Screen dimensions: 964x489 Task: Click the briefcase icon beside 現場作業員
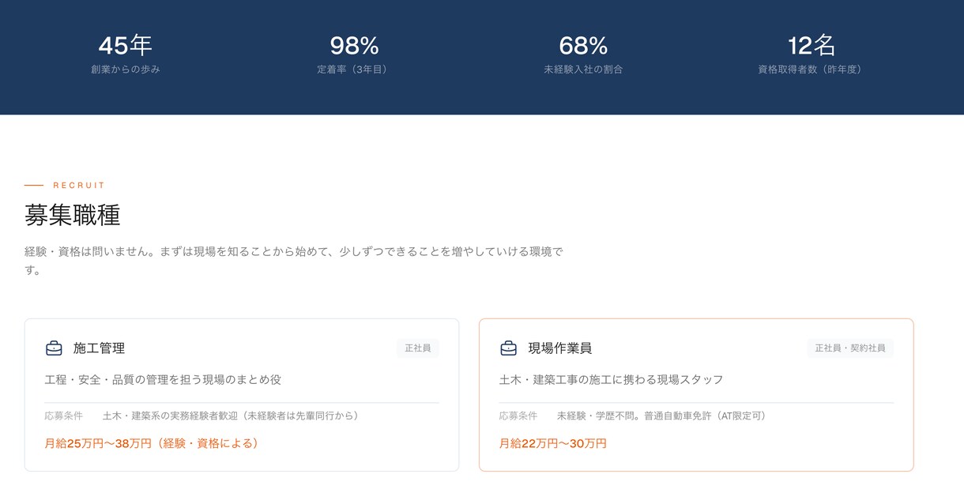[x=509, y=348]
